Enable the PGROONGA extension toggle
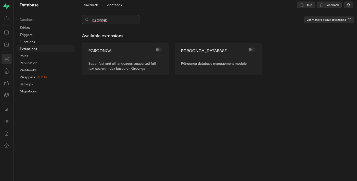This screenshot has width=357, height=181. 159,50
